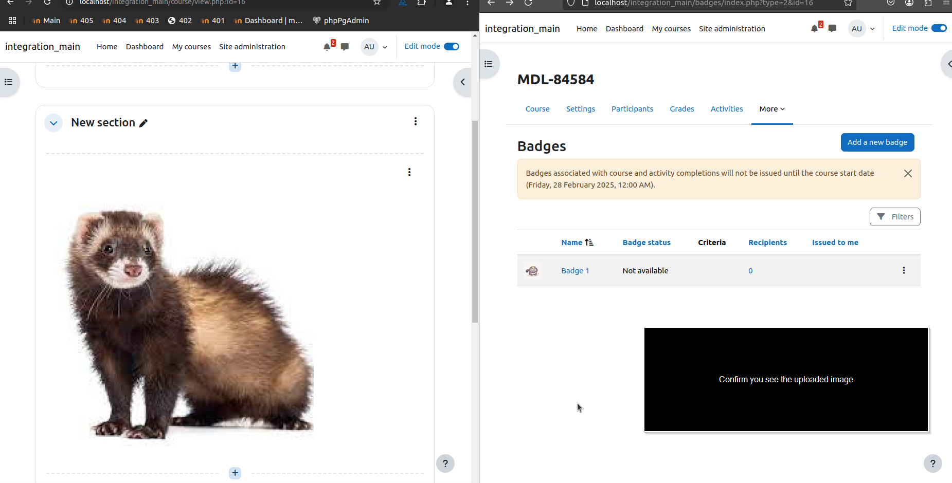Image resolution: width=952 pixels, height=483 pixels.
Task: Dismiss the course start date warning
Action: point(908,174)
